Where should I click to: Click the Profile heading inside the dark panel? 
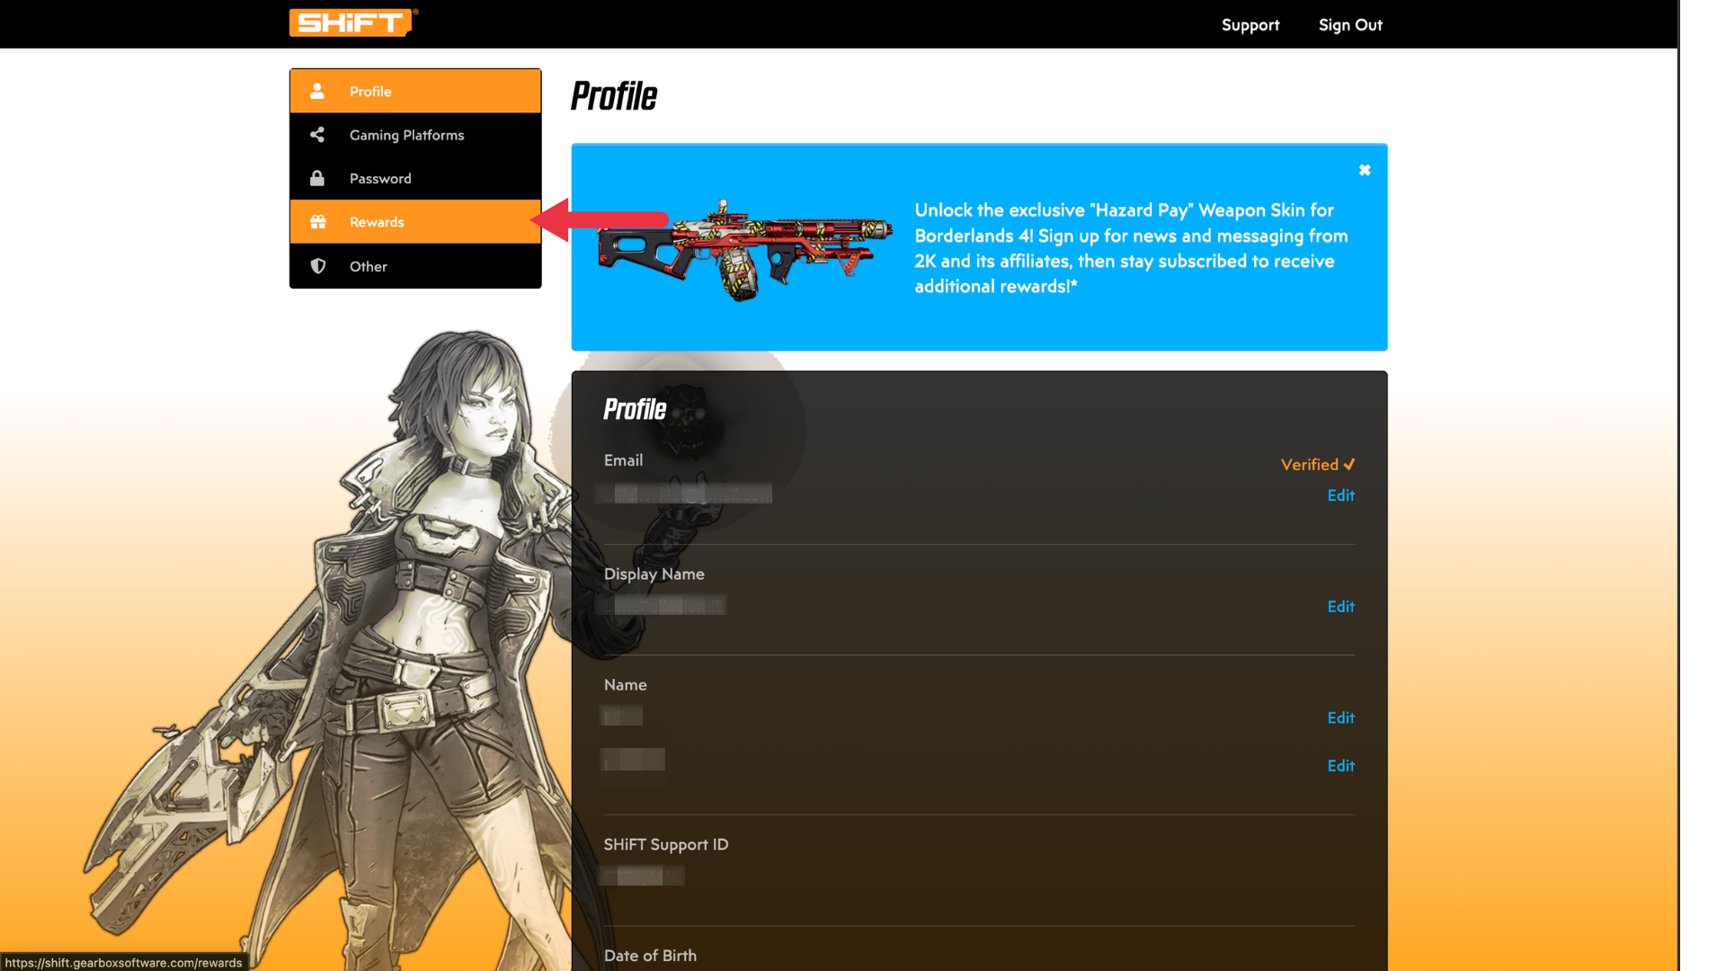coord(635,409)
